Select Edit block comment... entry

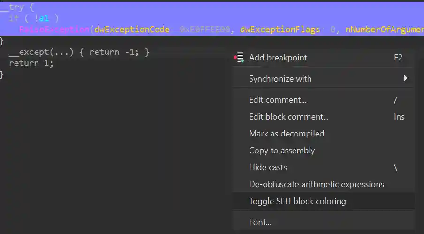pyautogui.click(x=288, y=117)
